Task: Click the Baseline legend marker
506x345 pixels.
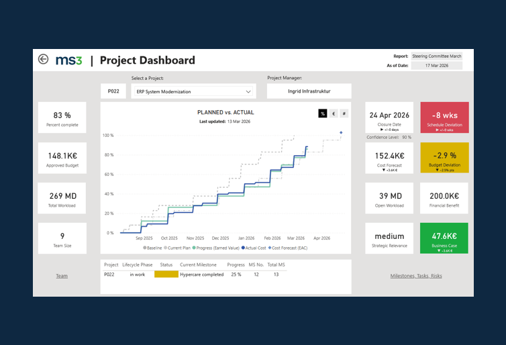Action: (x=145, y=248)
